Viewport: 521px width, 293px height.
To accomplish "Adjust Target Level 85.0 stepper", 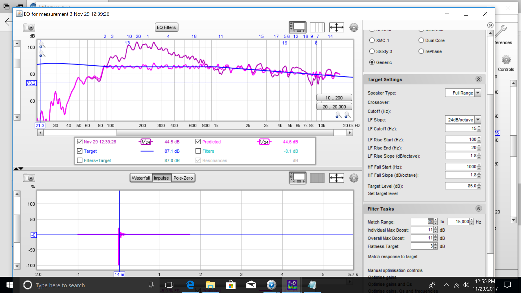I will point(479,186).
